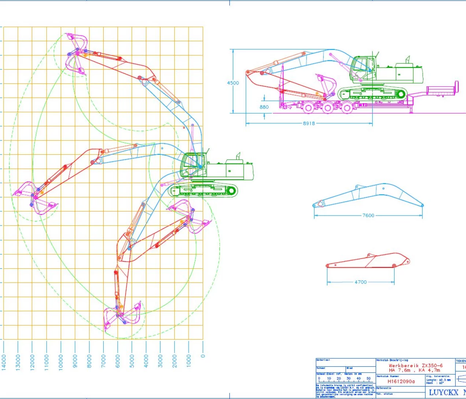Screen dimensions: 466x399
Task: Click the 10000 axis label
Action: [x=61, y=362]
